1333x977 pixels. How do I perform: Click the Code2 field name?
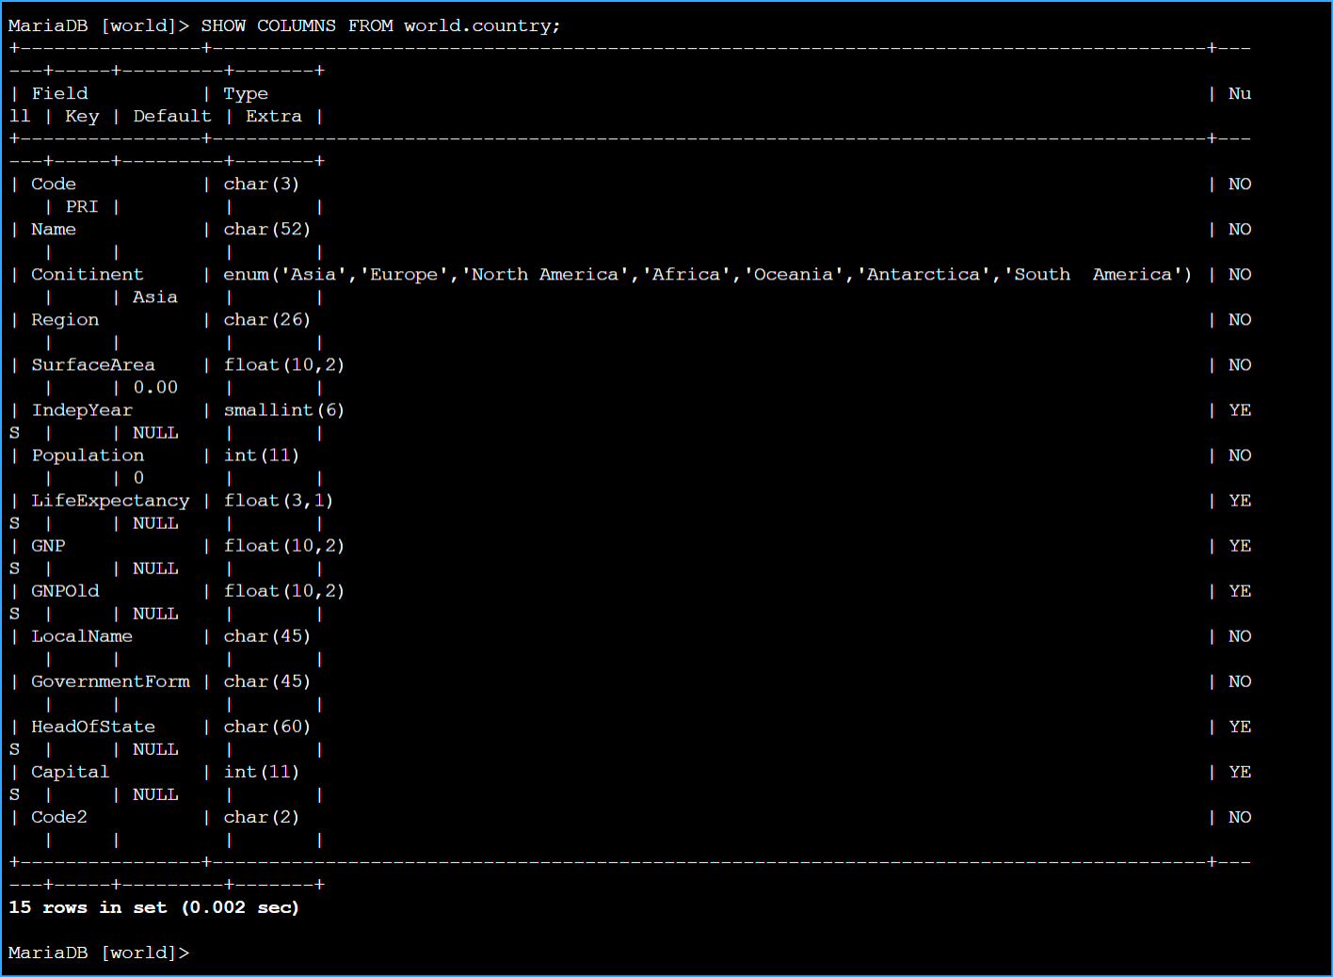point(59,816)
